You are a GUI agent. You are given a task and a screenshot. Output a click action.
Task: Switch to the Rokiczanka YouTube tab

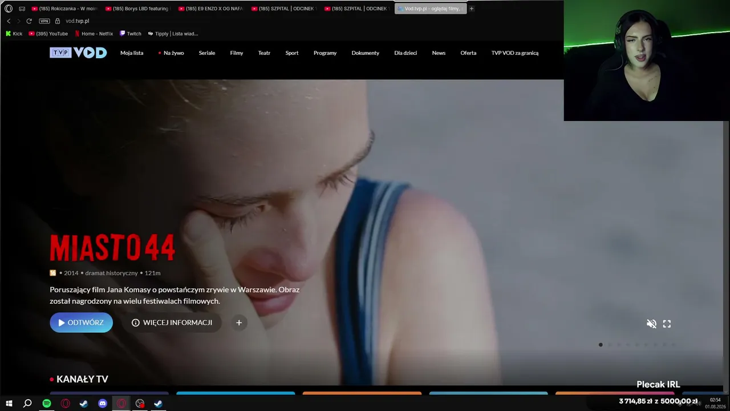[x=65, y=9]
